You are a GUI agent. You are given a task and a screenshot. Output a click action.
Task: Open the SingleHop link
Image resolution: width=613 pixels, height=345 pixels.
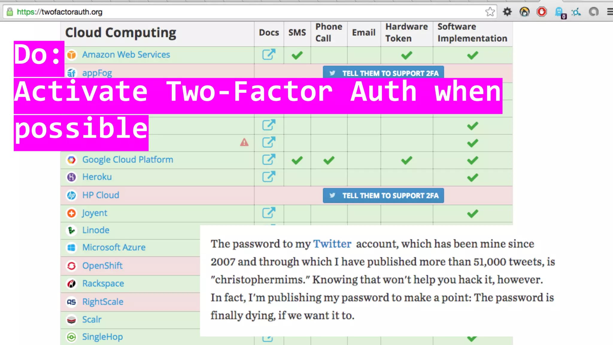[x=102, y=337]
